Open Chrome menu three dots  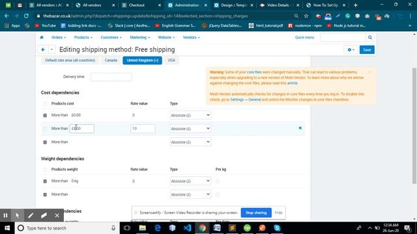(x=410, y=16)
